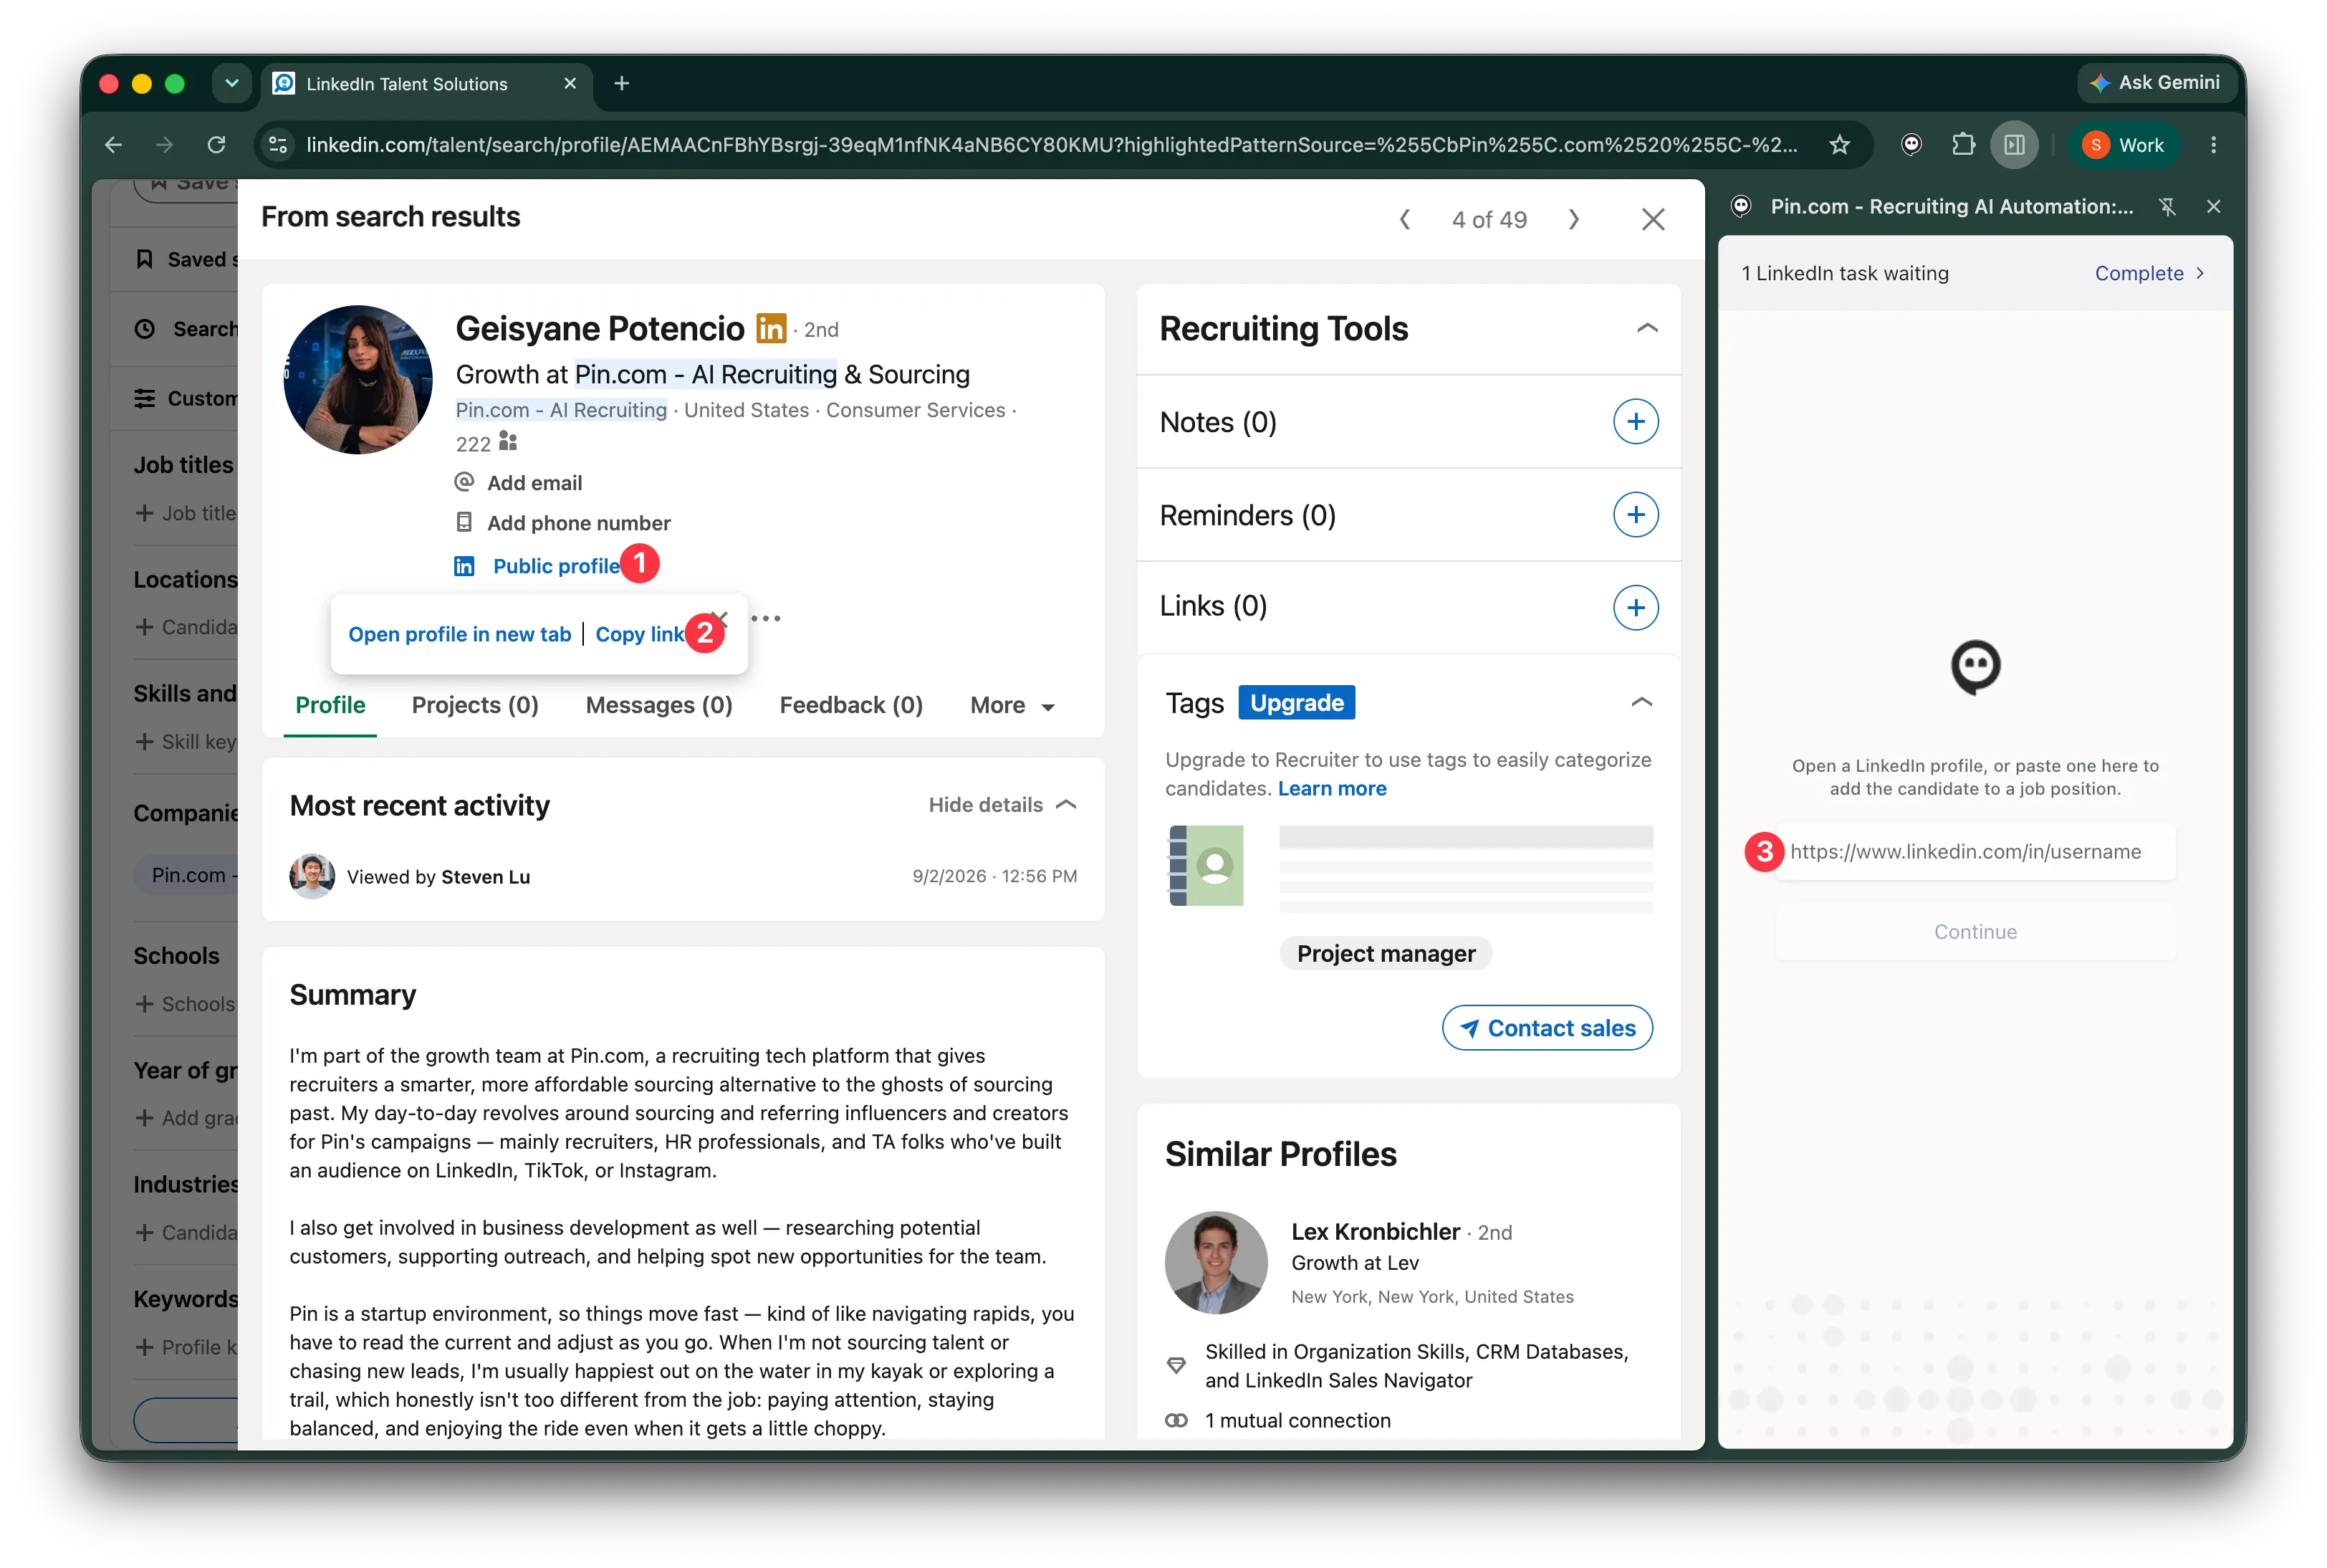The height and width of the screenshot is (1568, 2327).
Task: Close the search results profile panel
Action: (1654, 219)
